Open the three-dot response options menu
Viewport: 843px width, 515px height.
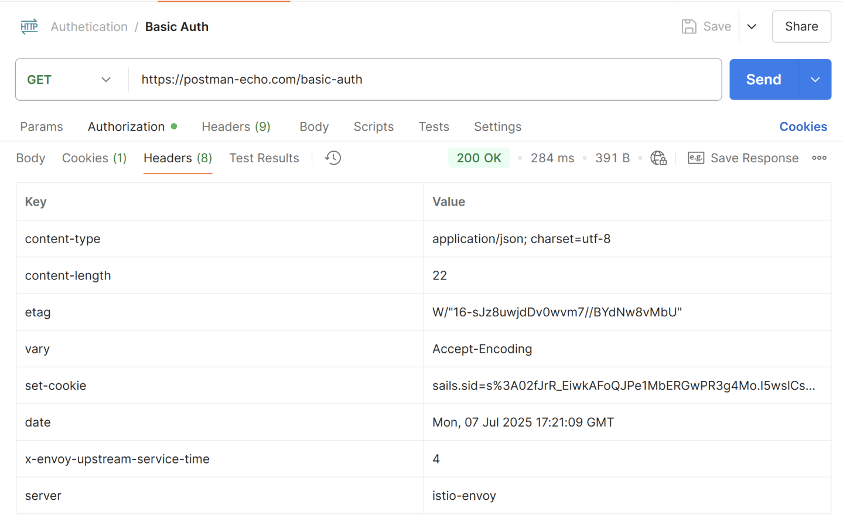click(818, 158)
